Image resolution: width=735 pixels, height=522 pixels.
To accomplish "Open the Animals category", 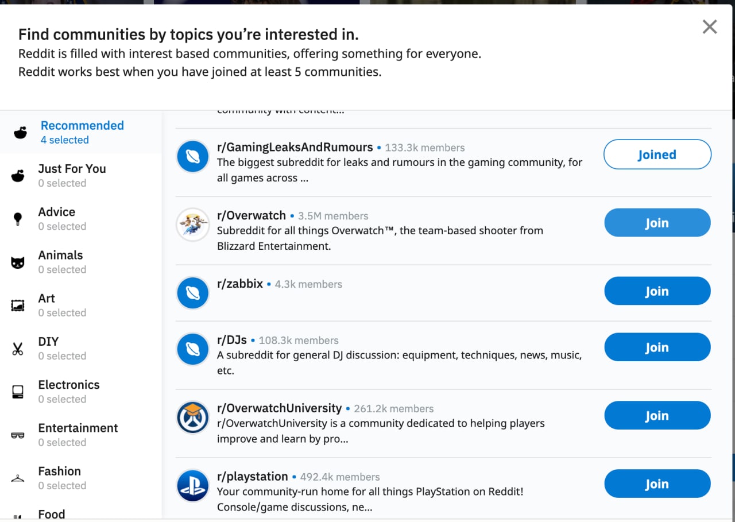I will click(81, 262).
